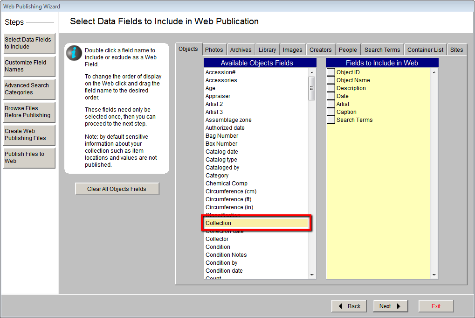Click Description in Fields to Include

pyautogui.click(x=351, y=88)
